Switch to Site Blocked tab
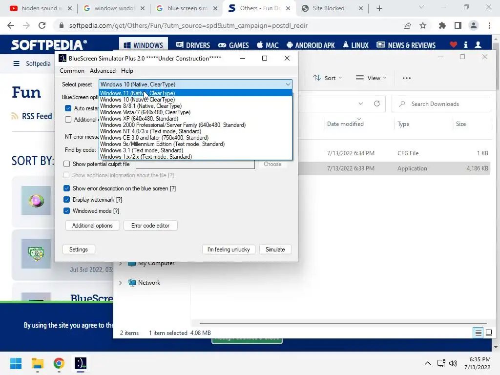The image size is (500, 375). [x=332, y=8]
